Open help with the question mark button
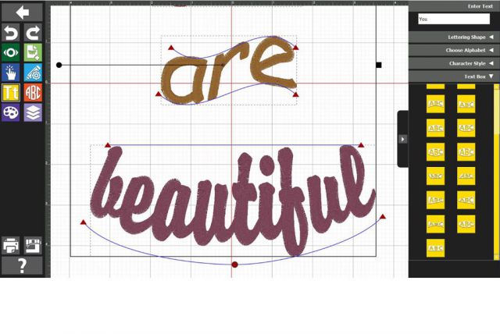The image size is (500, 334). click(22, 266)
